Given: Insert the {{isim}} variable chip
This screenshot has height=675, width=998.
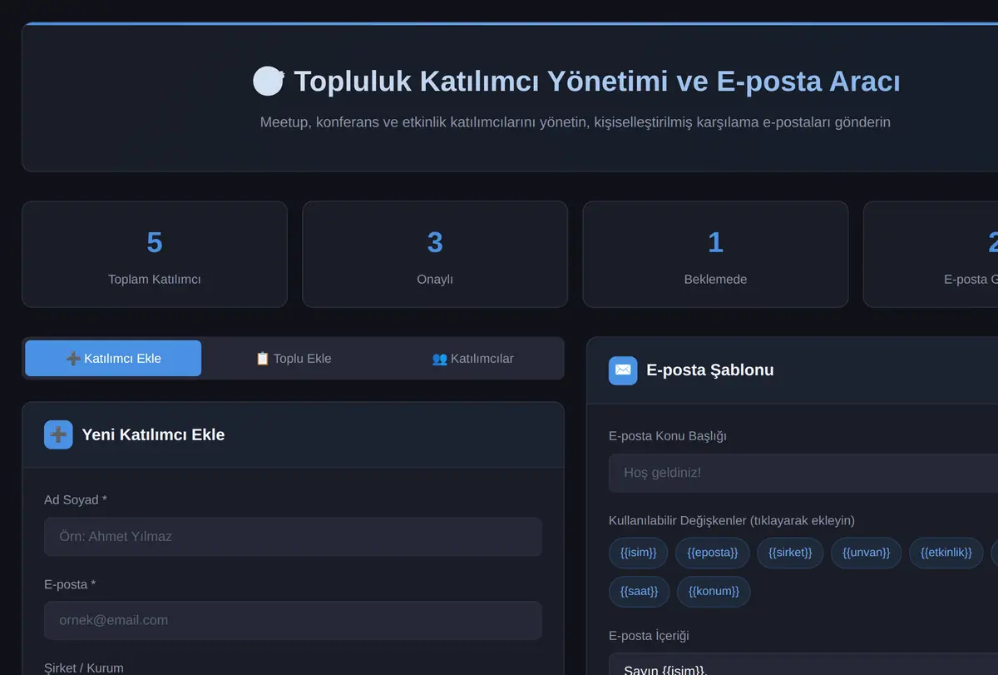Looking at the screenshot, I should (x=639, y=553).
